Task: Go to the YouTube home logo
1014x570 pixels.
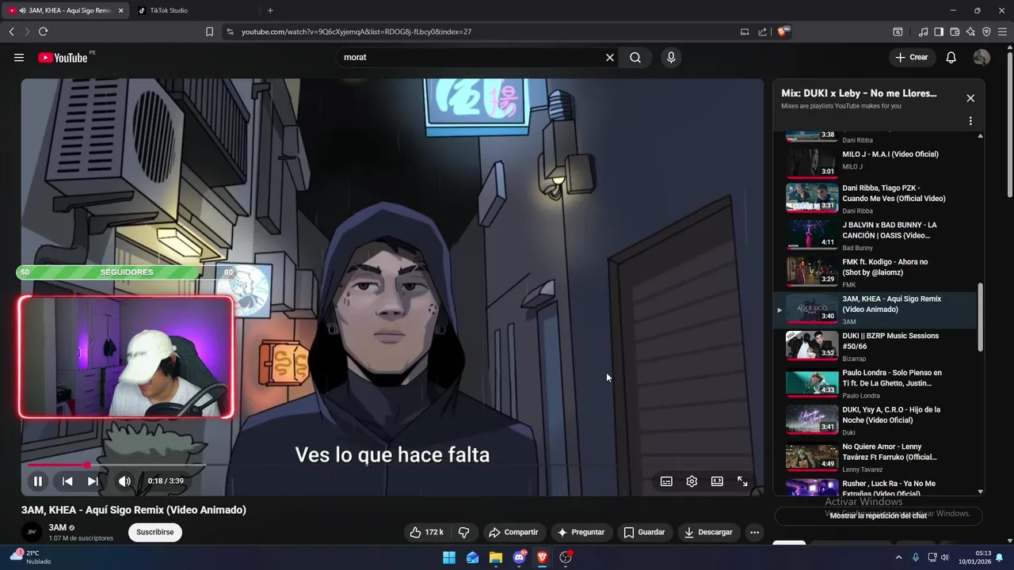Action: pyautogui.click(x=63, y=58)
